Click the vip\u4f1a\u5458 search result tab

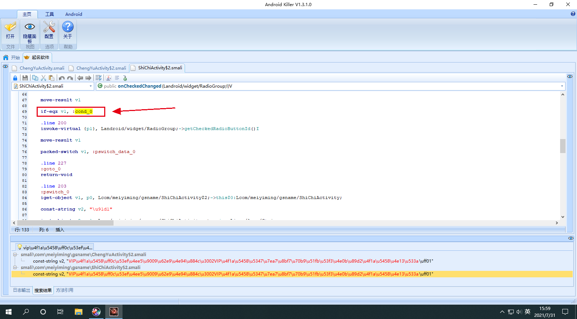coord(55,248)
